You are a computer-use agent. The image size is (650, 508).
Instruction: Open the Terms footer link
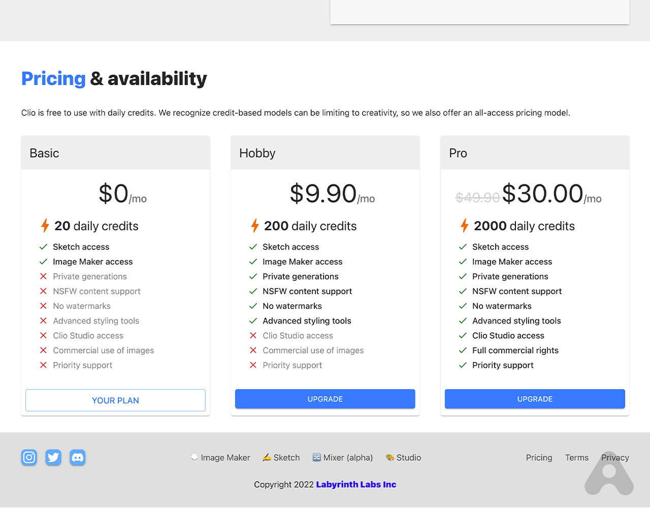coord(577,458)
